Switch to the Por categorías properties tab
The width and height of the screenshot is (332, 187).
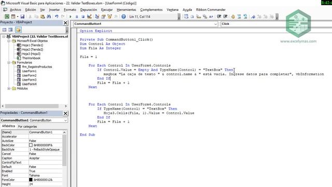tap(27, 126)
